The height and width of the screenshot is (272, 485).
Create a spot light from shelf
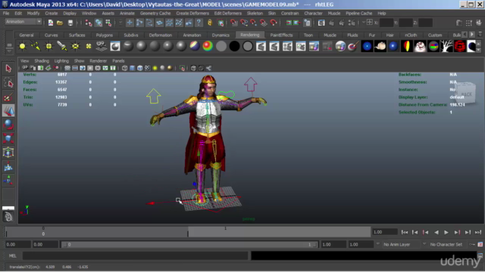(62, 46)
